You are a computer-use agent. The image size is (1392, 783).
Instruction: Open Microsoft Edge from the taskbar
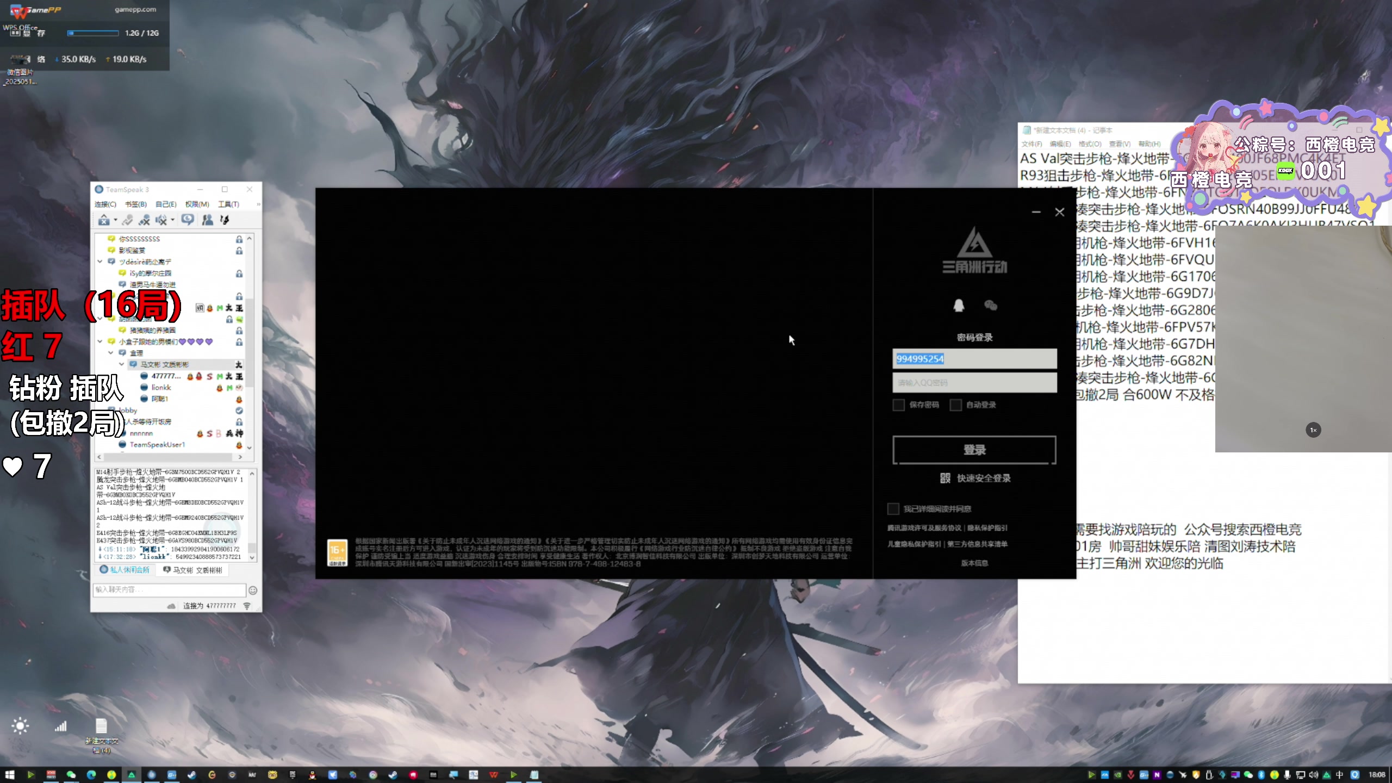point(91,775)
